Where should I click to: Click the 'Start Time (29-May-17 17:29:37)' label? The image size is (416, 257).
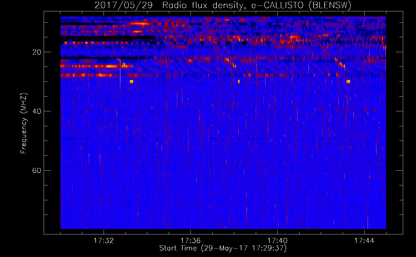[223, 248]
